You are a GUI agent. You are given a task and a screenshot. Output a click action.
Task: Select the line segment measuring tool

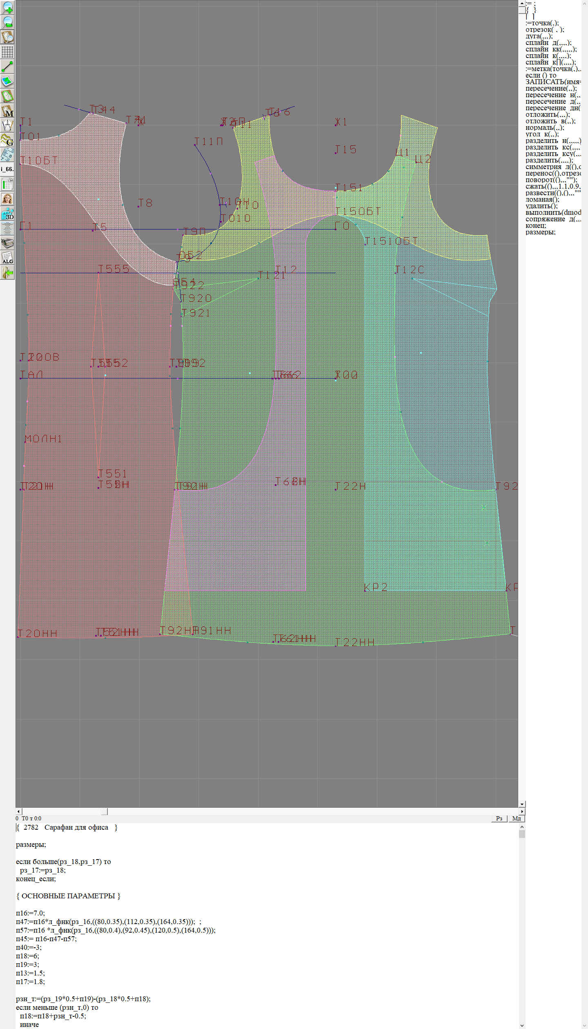(7, 67)
